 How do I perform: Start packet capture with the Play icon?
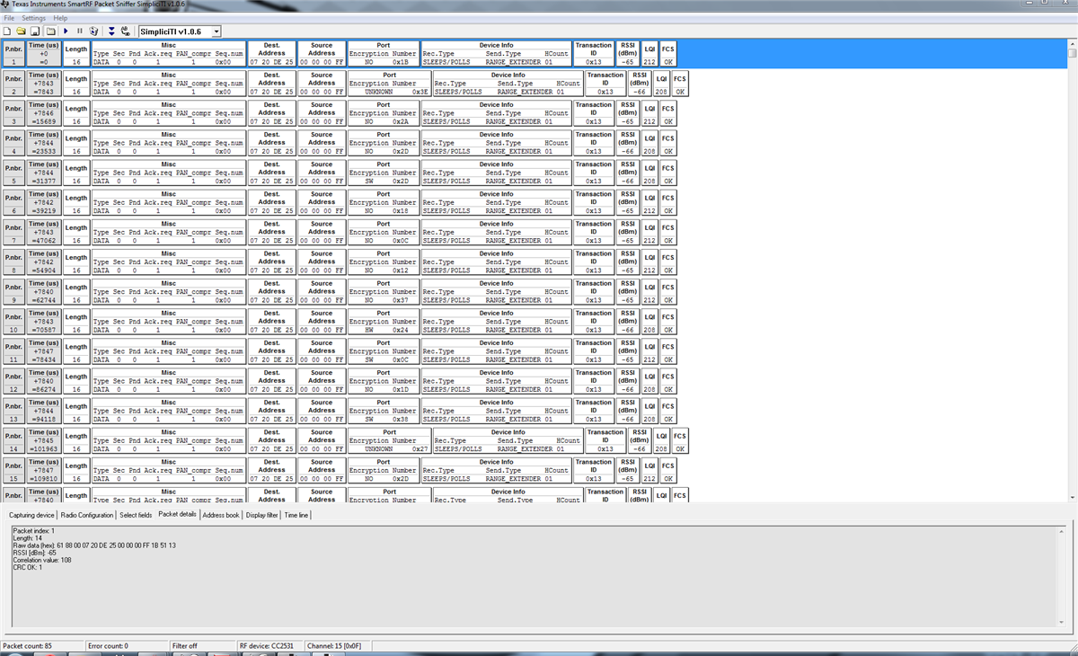click(x=66, y=31)
